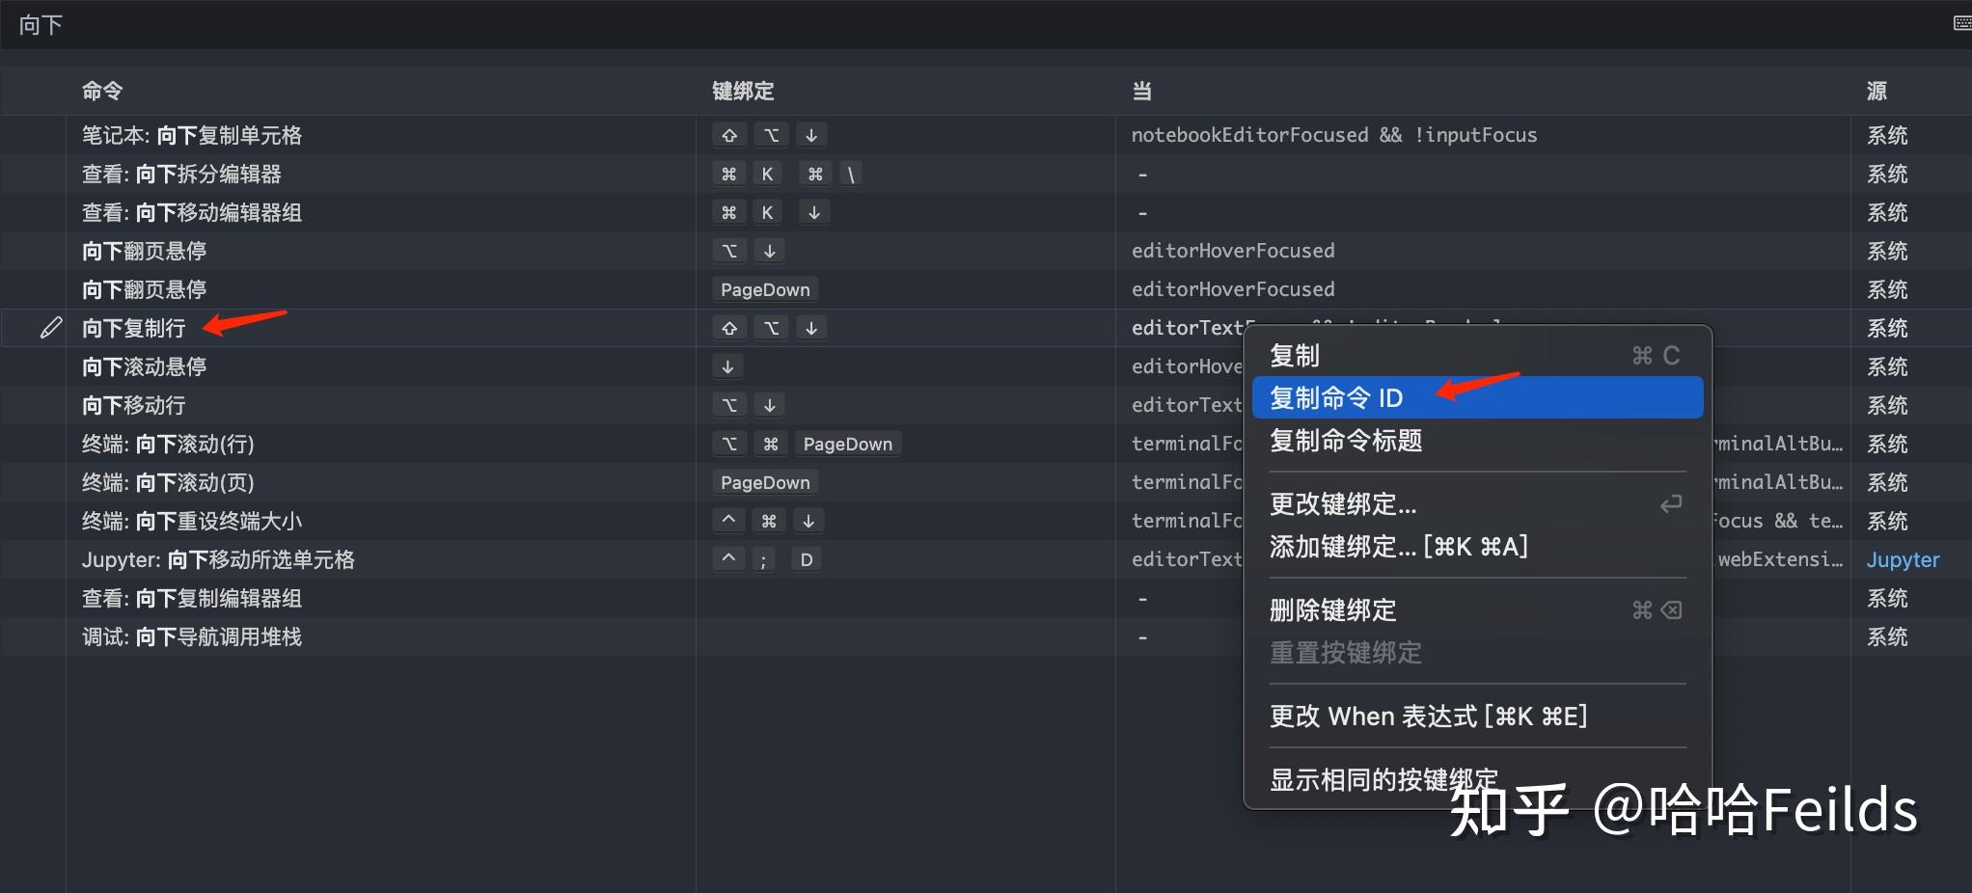Viewport: 1972px width, 893px height.
Task: Click the ⌘ key badge on 查看: 向下拆分编辑器
Action: click(728, 173)
